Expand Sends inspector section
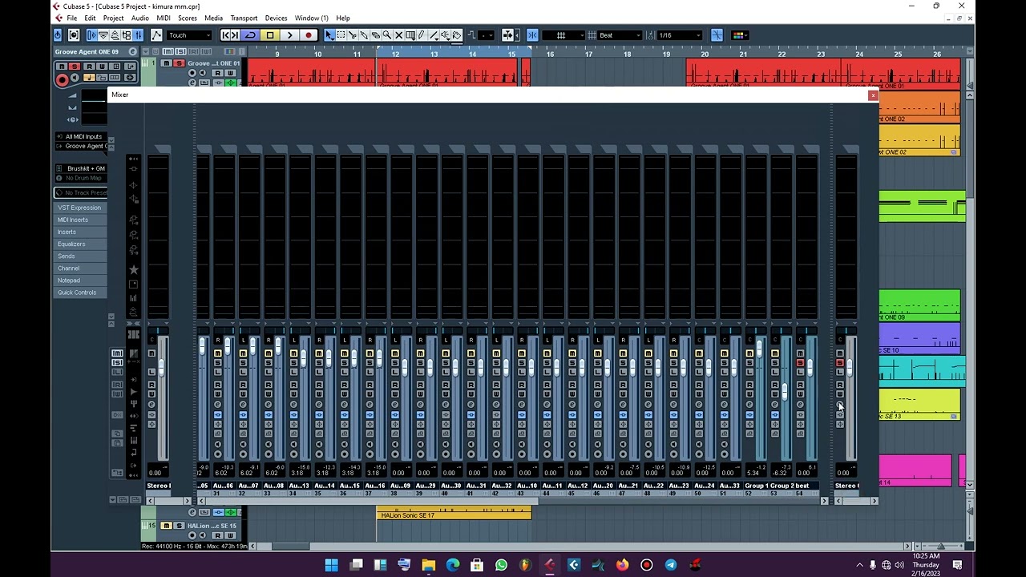Screen dimensions: 1026x577 [79, 256]
